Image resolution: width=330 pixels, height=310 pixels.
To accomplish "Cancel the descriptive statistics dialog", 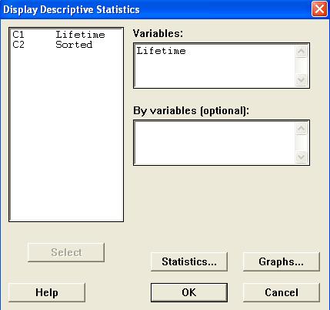I will point(282,292).
